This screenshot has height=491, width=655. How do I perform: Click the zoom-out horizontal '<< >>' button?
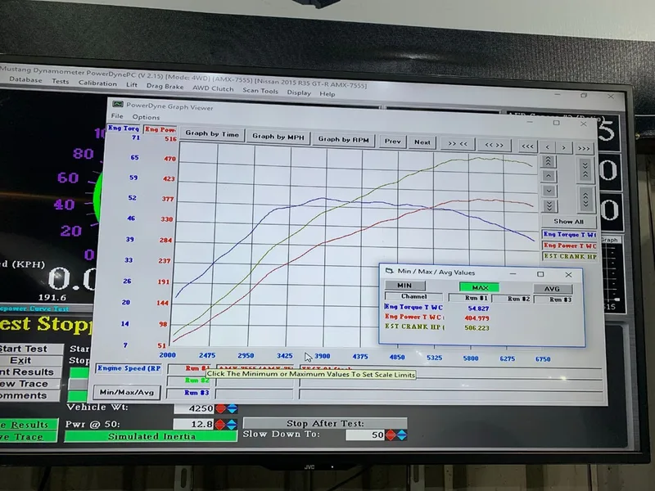(494, 145)
